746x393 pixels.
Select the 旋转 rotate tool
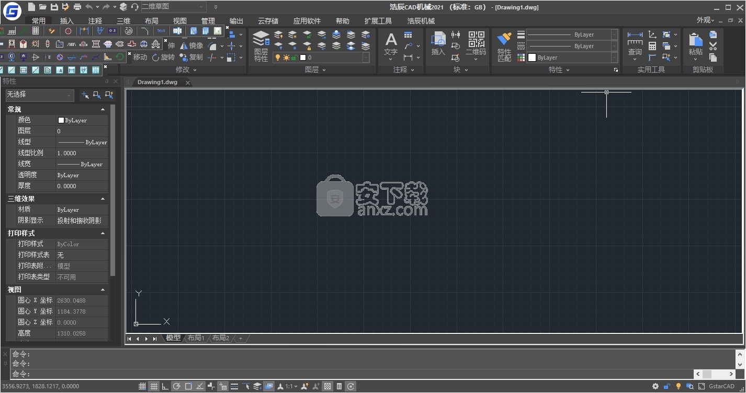[x=163, y=57]
